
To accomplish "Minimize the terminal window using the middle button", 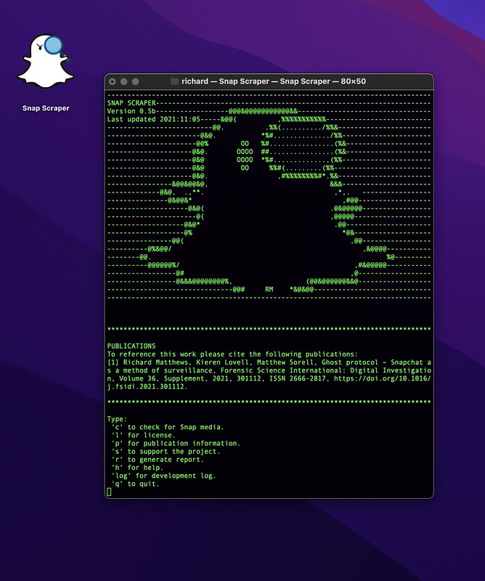I will click(x=123, y=81).
